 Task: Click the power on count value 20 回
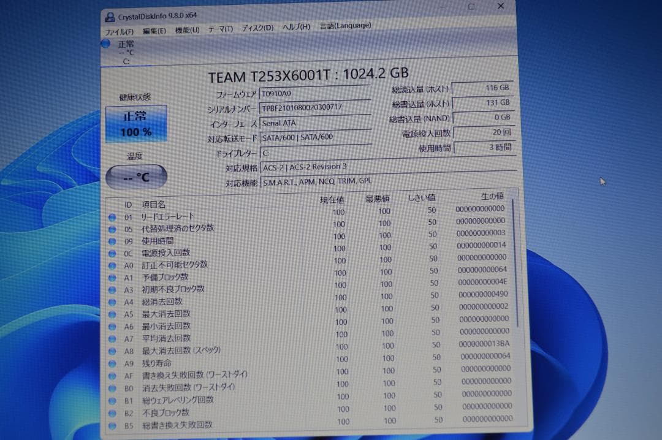click(484, 132)
